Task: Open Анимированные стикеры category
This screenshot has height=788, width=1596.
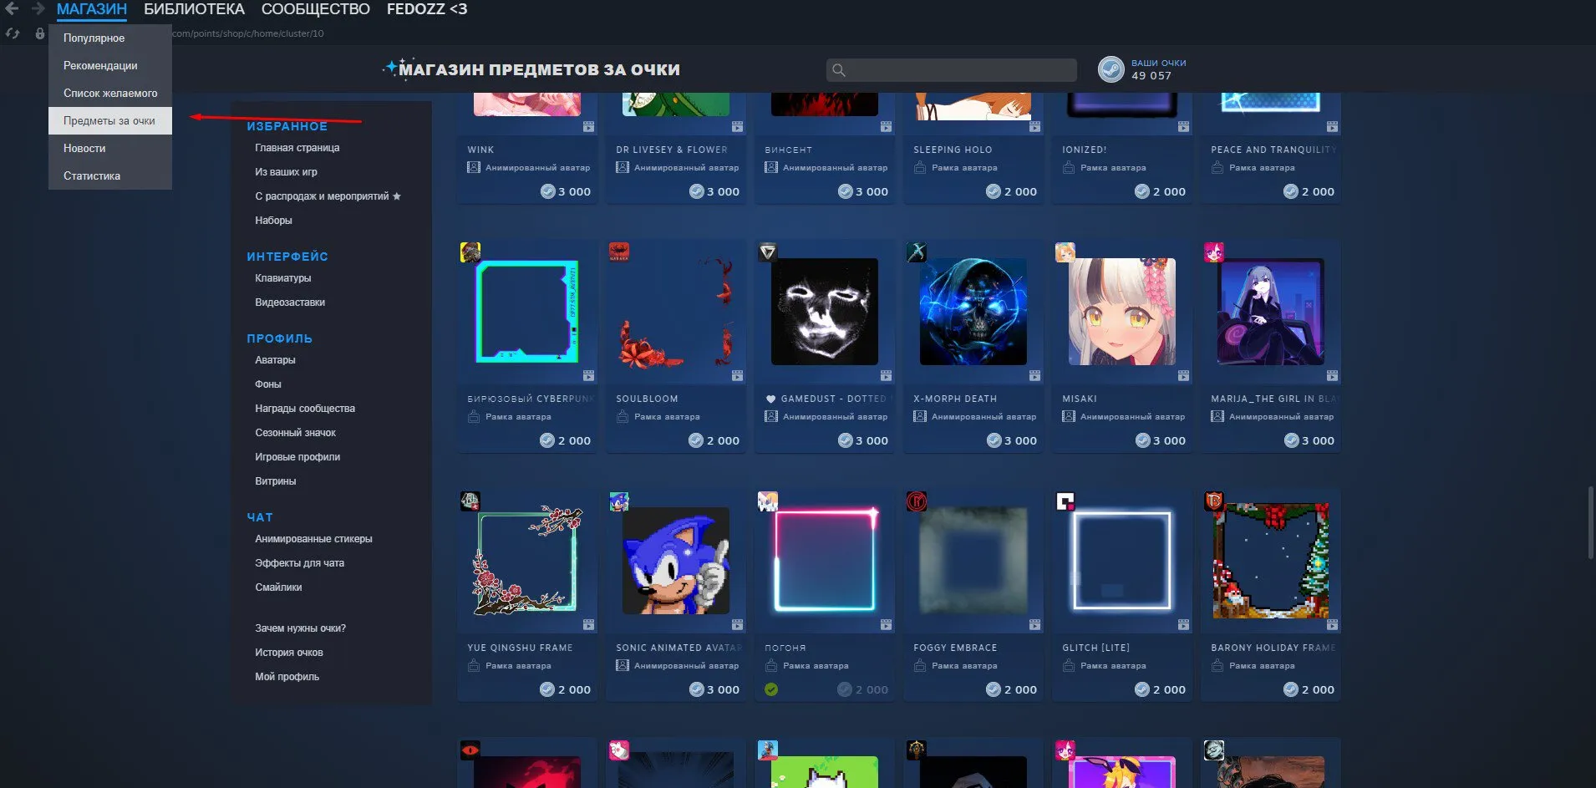Action: click(x=313, y=539)
